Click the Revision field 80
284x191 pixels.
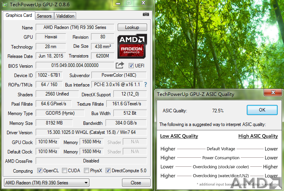[103, 37]
